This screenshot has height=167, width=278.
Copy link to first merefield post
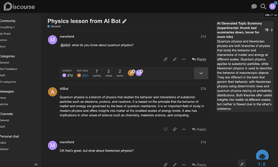(166, 59)
